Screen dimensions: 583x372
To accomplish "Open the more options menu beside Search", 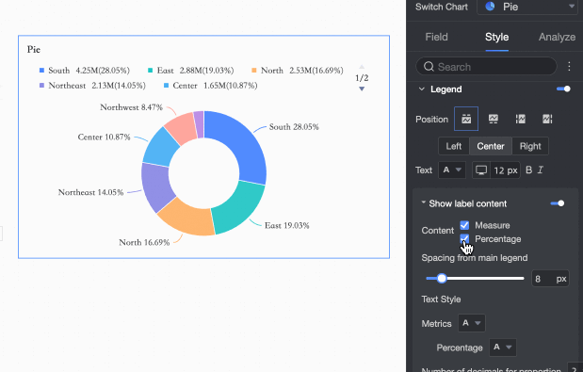I will pos(569,67).
